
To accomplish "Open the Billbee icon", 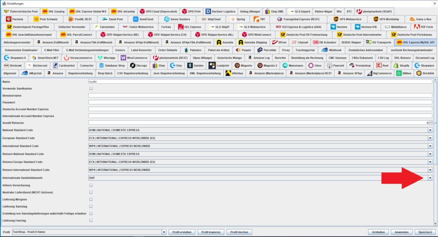I will [x=399, y=73].
